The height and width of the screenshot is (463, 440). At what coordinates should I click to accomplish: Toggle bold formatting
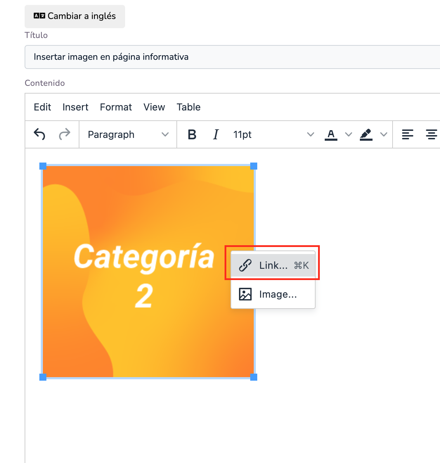click(x=192, y=134)
